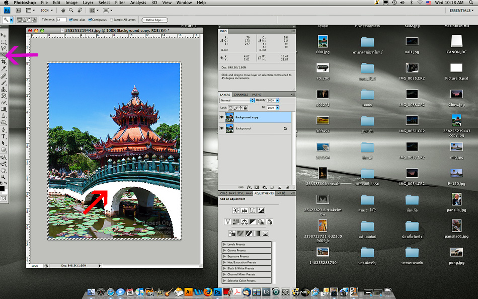Open the Filter menu

(120, 3)
